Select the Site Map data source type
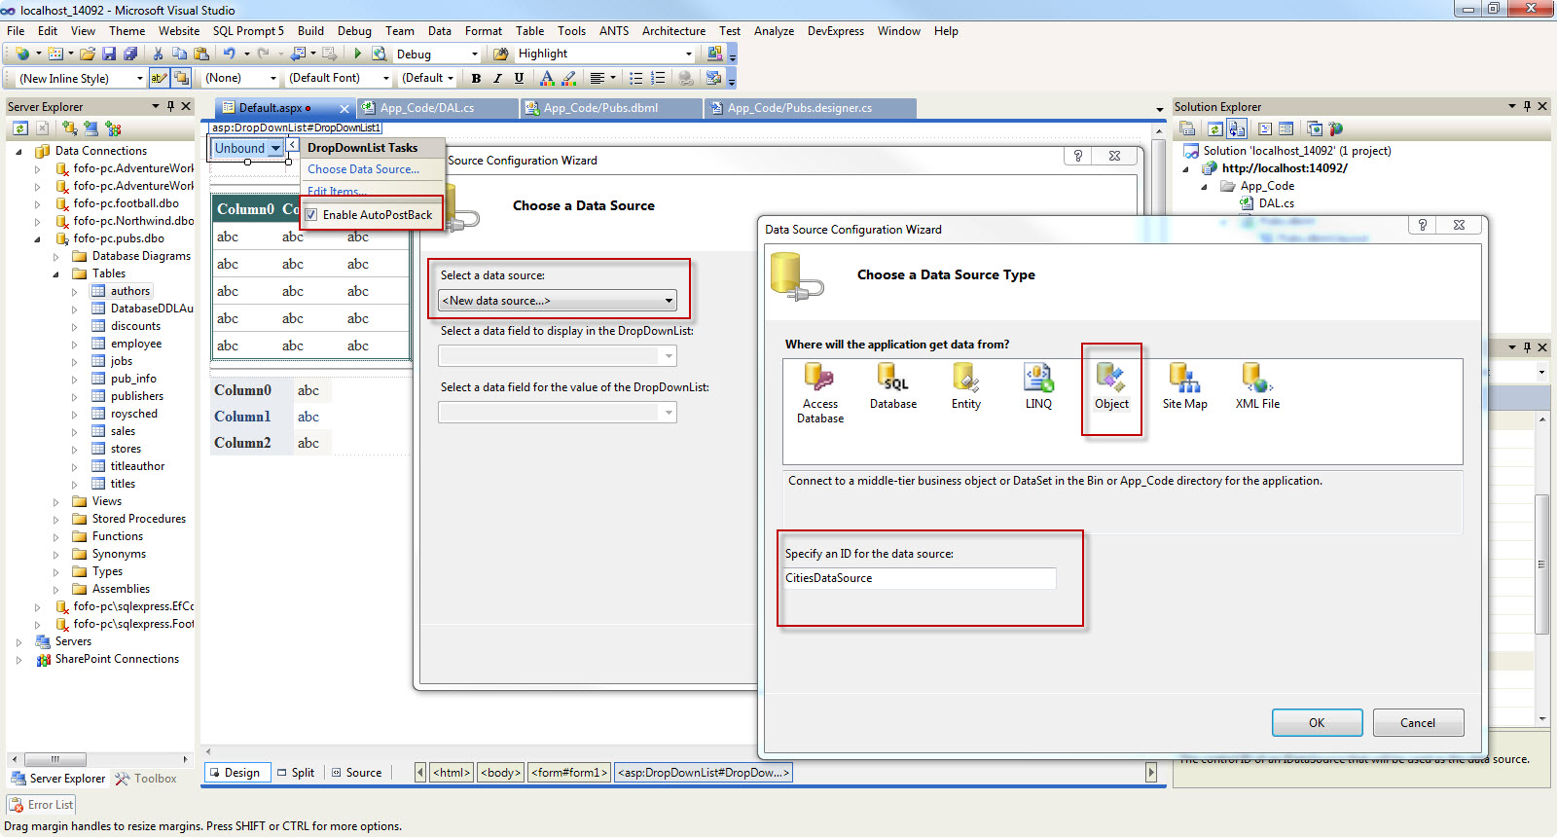 coord(1184,386)
